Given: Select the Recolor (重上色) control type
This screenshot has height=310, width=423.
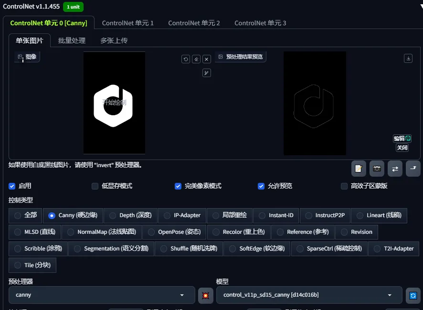Looking at the screenshot, I should (239, 232).
